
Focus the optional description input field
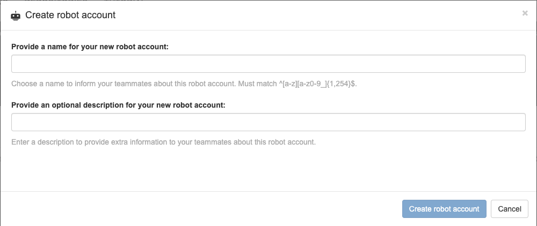pyautogui.click(x=268, y=122)
